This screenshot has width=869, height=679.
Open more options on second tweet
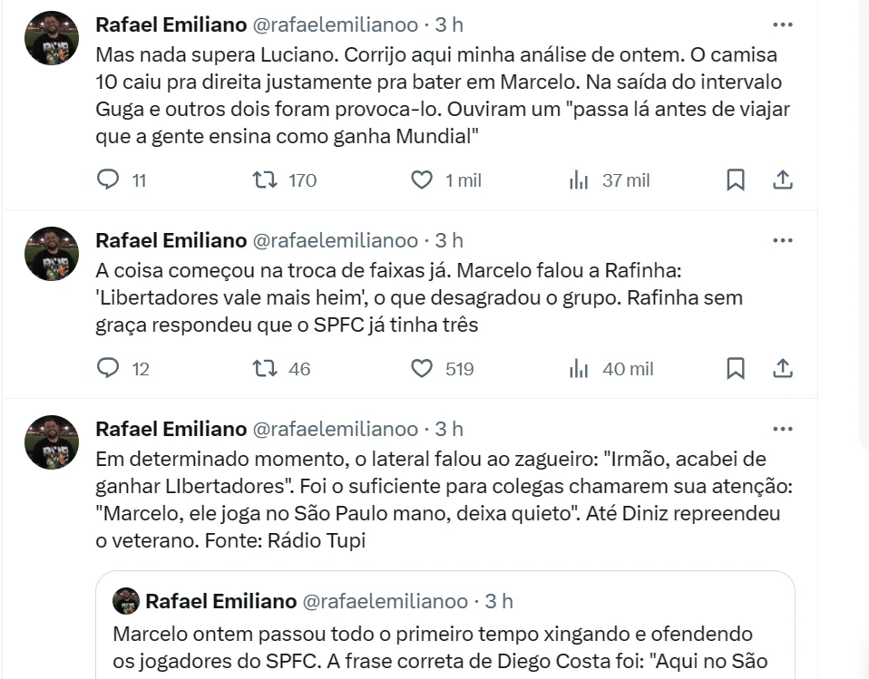782,240
